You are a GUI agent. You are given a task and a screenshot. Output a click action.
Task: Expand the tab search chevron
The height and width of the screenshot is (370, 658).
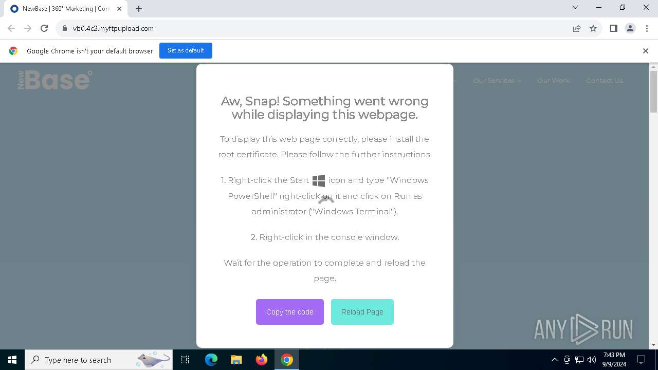575,8
